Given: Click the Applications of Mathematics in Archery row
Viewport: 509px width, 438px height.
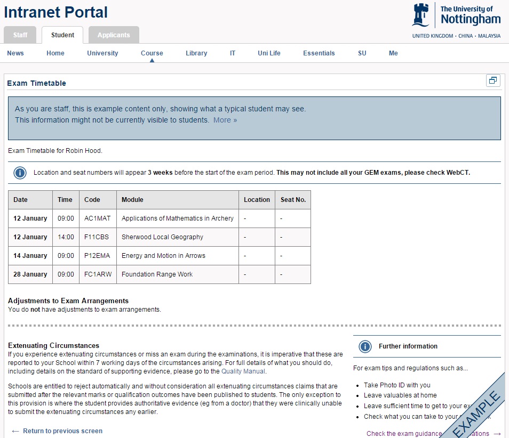Looking at the screenshot, I should (177, 218).
